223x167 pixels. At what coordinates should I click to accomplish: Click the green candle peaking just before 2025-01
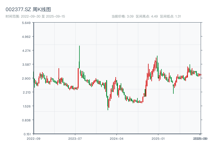tap(157, 63)
